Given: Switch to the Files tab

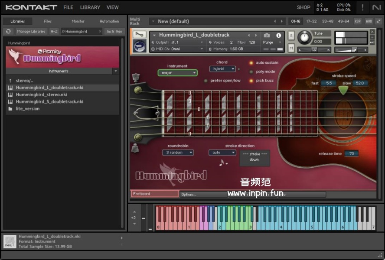Looking at the screenshot, I should (x=48, y=21).
